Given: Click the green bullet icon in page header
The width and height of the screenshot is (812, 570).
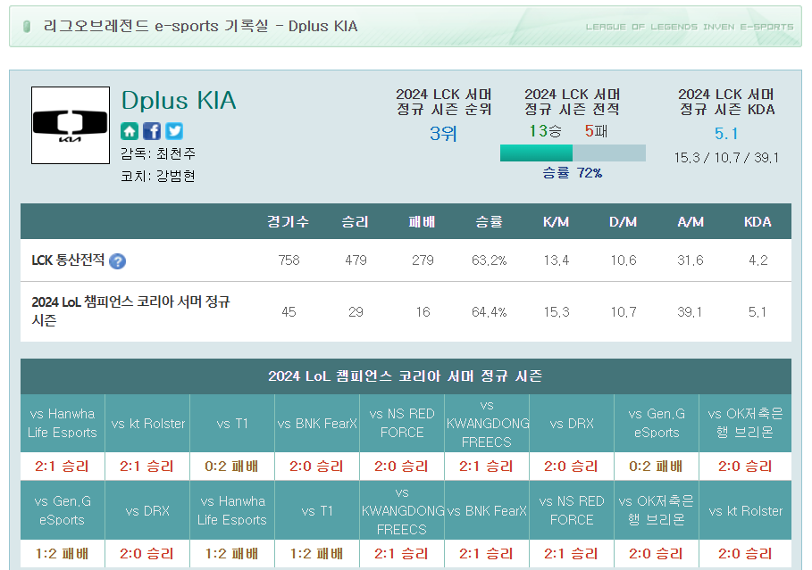Looking at the screenshot, I should [x=27, y=27].
